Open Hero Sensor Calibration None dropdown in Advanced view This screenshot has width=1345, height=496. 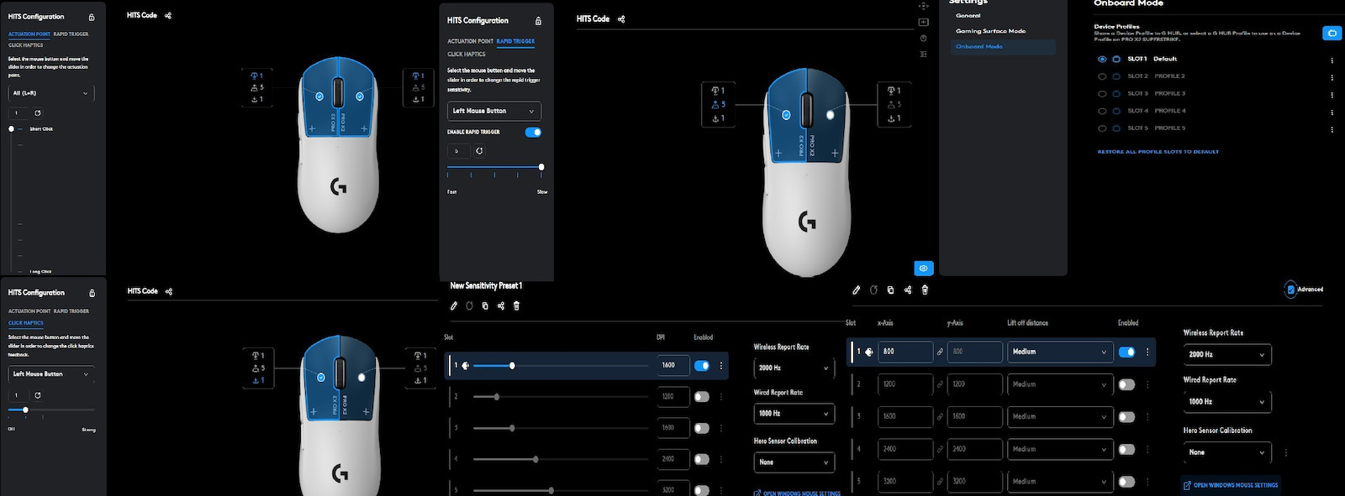(1226, 452)
